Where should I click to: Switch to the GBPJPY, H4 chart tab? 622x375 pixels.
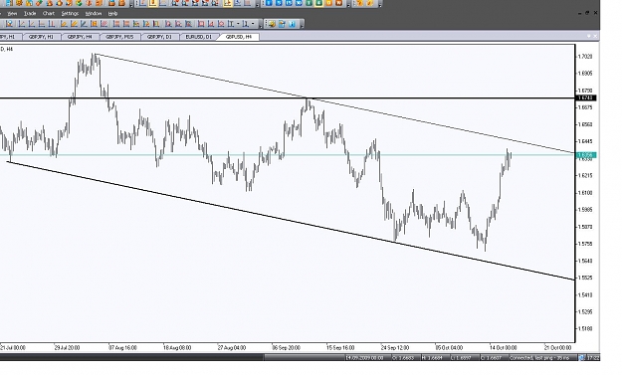point(80,37)
